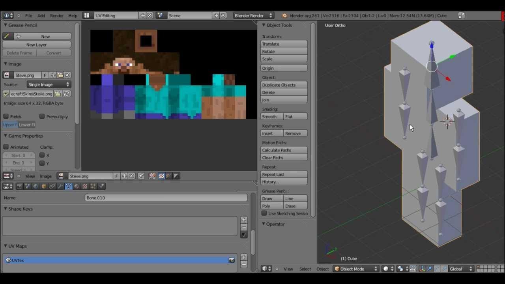Open the Scene properties tab

pos(28,186)
